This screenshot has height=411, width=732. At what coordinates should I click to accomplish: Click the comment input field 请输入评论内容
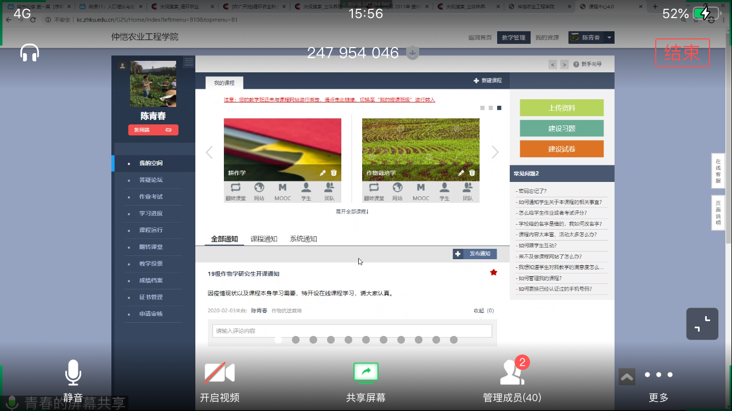(352, 331)
